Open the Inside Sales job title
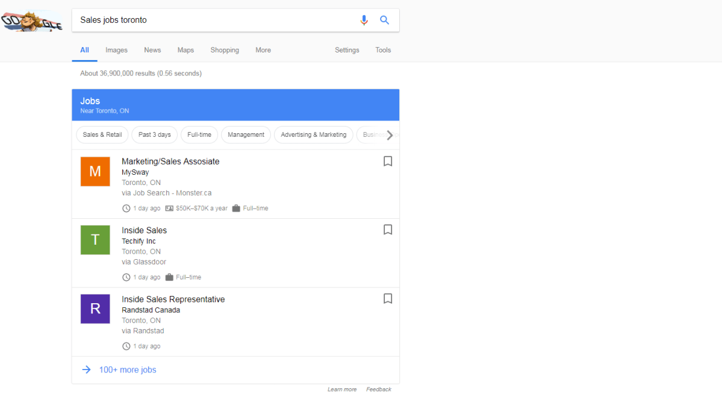The image size is (722, 396). pos(144,230)
